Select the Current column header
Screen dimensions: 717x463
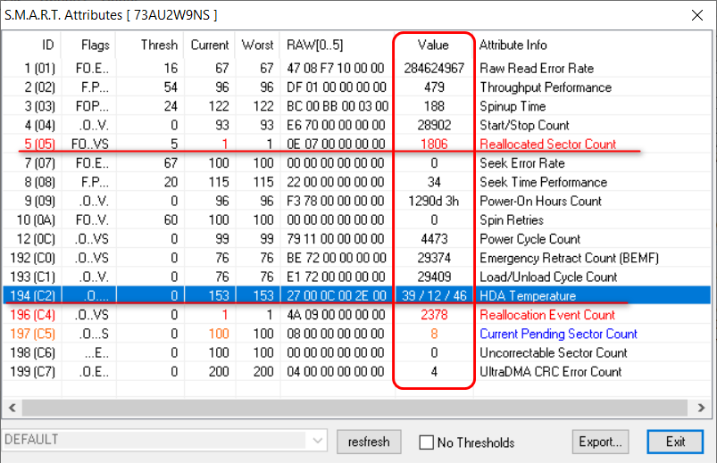point(210,45)
